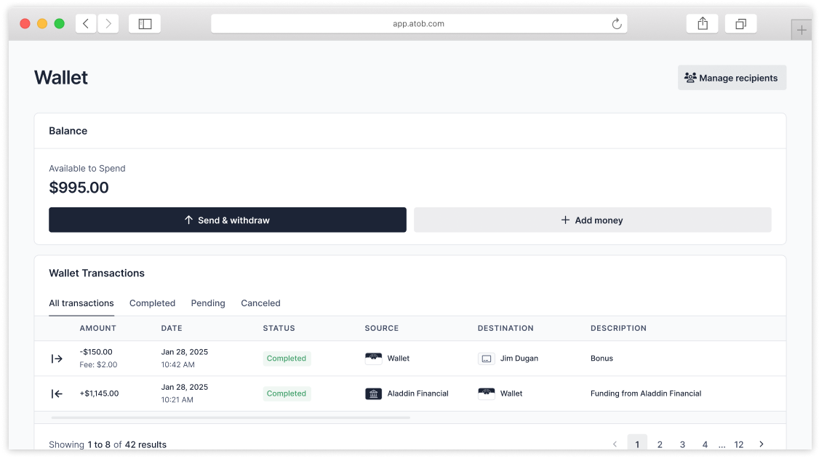
Task: Click the Safari share icon
Action: click(x=701, y=23)
